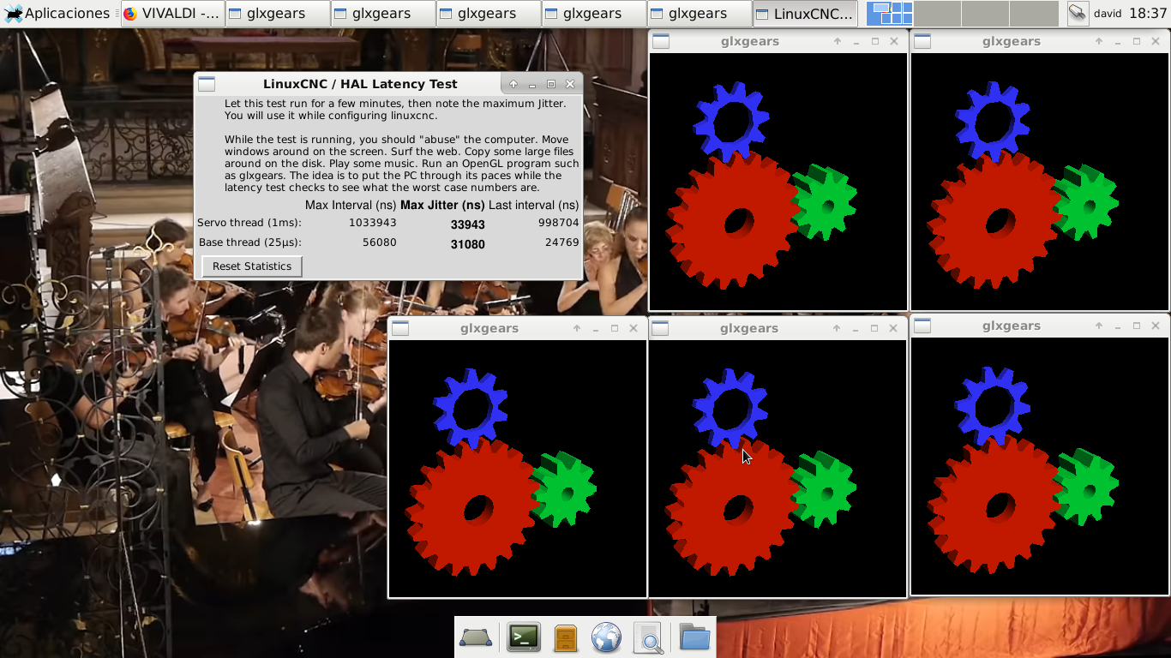Click servo thread max jitter 33943
Image resolution: width=1171 pixels, height=658 pixels.
468,224
